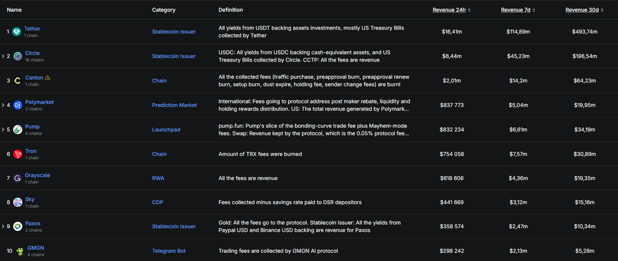The height and width of the screenshot is (261, 618).
Task: Open the Sky protocol link
Action: click(x=30, y=199)
